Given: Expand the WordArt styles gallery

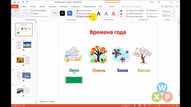Looking at the screenshot, I should click(118, 16).
